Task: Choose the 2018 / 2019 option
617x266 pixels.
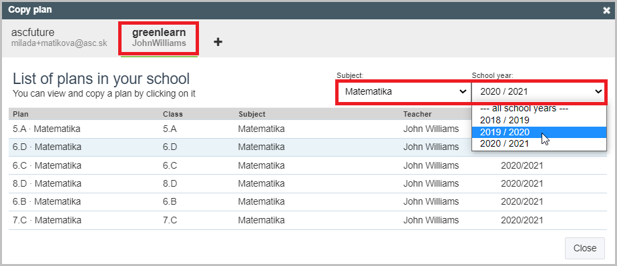Action: point(539,121)
